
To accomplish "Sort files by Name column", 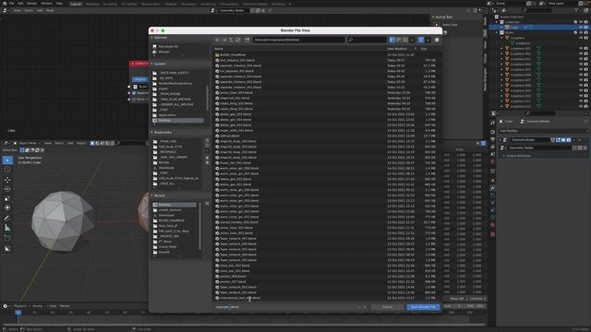I will tap(219, 49).
